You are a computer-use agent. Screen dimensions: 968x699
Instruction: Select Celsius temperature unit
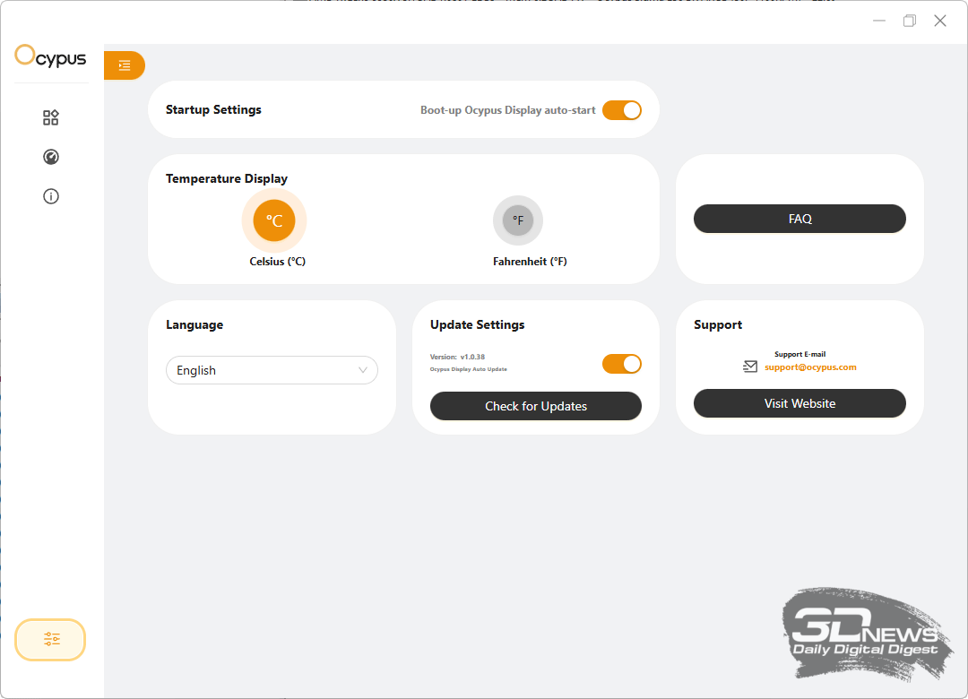pyautogui.click(x=274, y=220)
